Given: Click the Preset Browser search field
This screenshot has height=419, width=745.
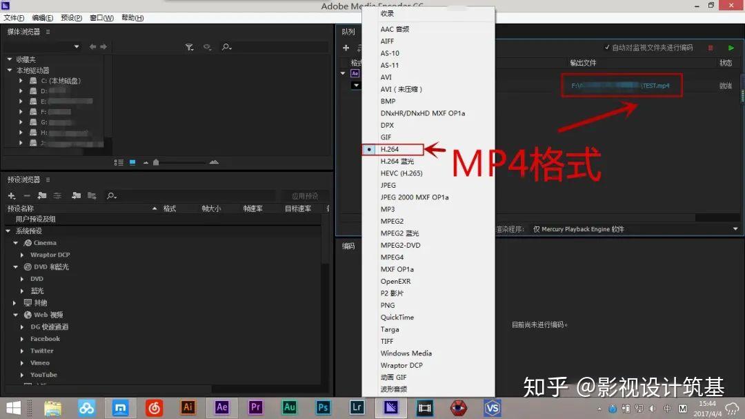Looking at the screenshot, I should (x=196, y=196).
